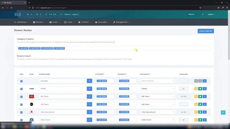Click the online users icon in header
230x129 pixels.
coord(37,14)
